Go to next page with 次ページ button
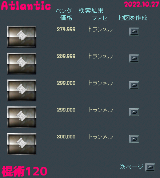This screenshot has height=178, width=160. [150, 167]
